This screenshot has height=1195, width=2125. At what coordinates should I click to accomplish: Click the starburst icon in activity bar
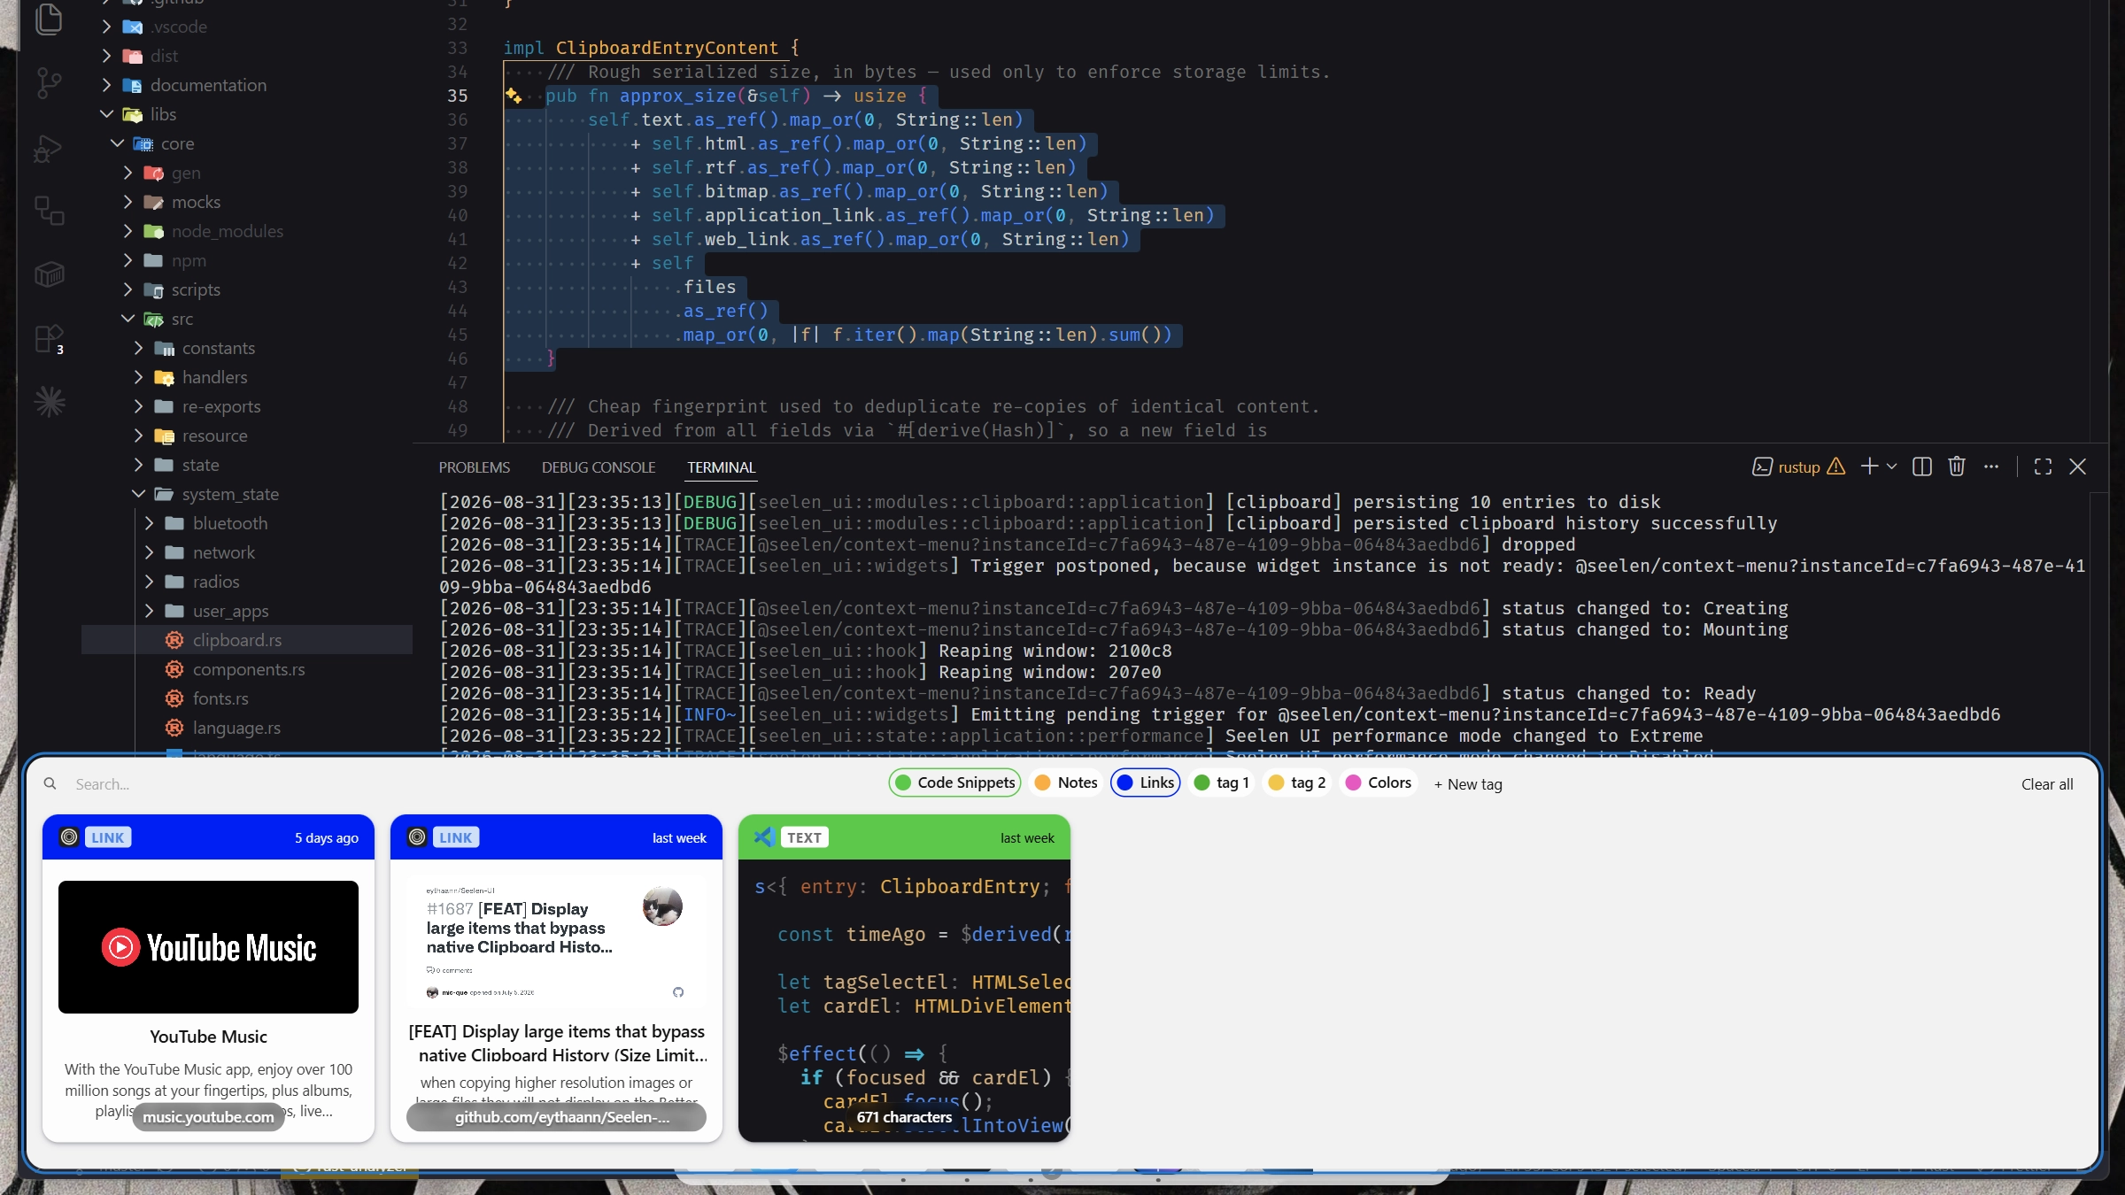click(49, 402)
